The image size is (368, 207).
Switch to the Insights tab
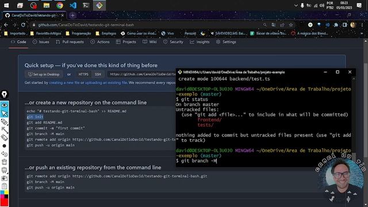[200, 42]
